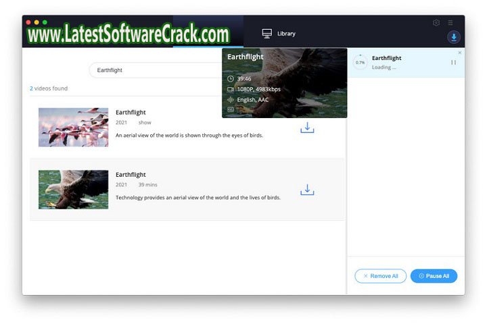Click the green macOS fullscreen button
Screen dimensions: 487x324
click(45, 22)
